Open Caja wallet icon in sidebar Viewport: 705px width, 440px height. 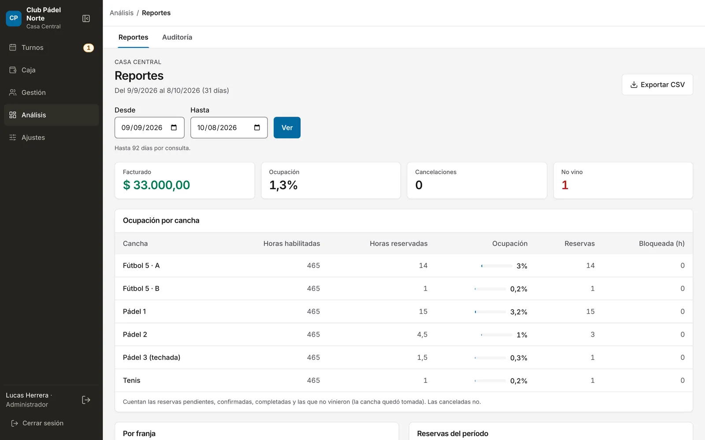[13, 70]
